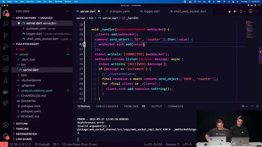The image size is (262, 147).
Task: Maximize panel size with caret icon
Action: (252, 106)
